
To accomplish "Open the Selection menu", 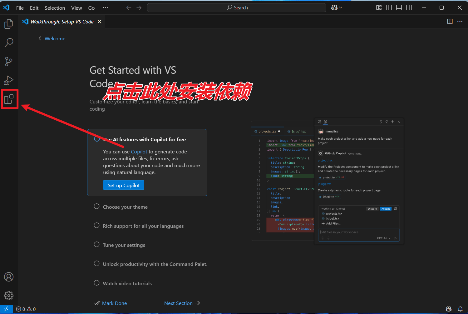I will click(x=55, y=8).
